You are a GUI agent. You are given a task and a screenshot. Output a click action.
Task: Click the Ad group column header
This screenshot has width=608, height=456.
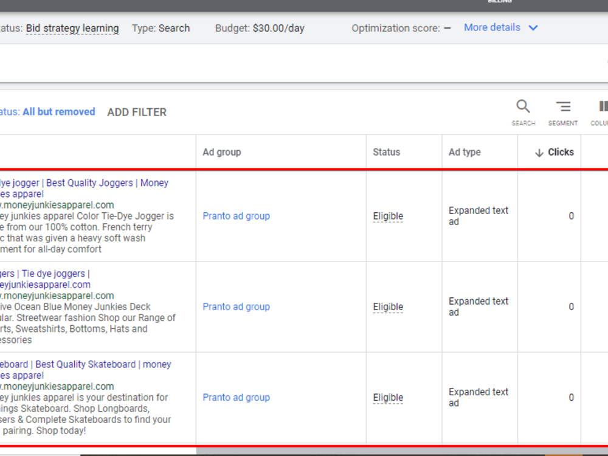pyautogui.click(x=222, y=152)
